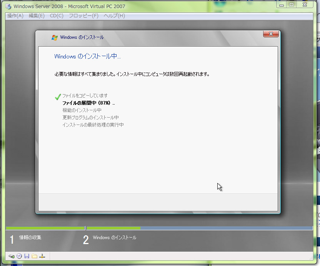Image resolution: width=320 pixels, height=266 pixels.
Task: Close the Windows のインストール dialog
Action: pos(271,34)
